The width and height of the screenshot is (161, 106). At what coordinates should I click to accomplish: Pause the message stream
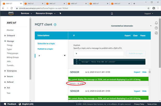point(143,36)
